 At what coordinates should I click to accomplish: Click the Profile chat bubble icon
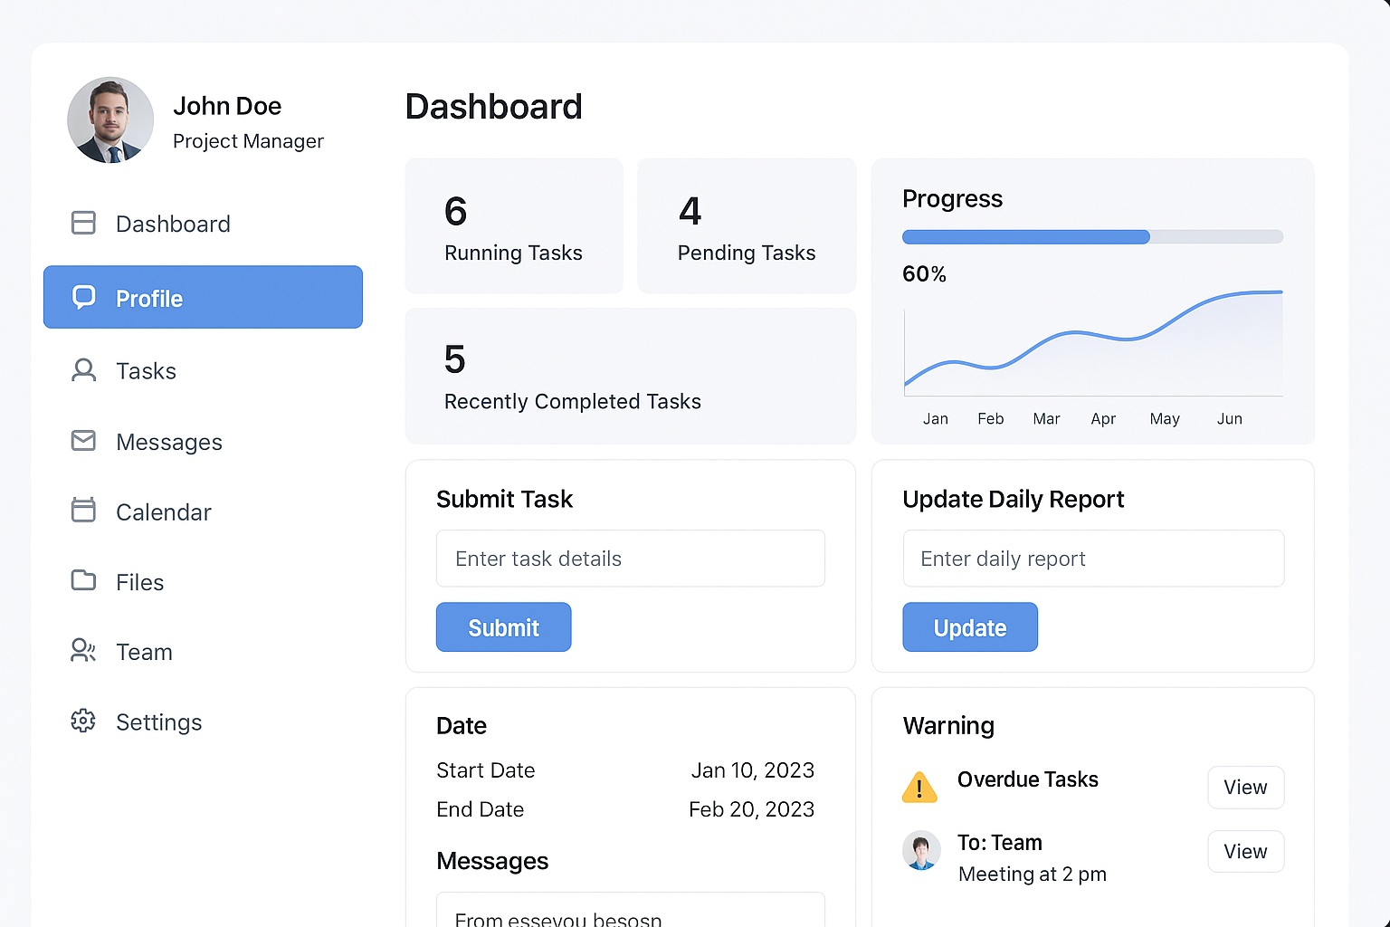[x=83, y=298]
